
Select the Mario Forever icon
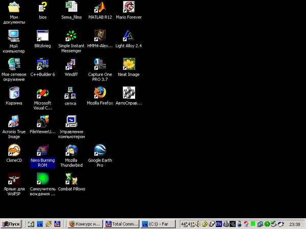click(x=129, y=7)
